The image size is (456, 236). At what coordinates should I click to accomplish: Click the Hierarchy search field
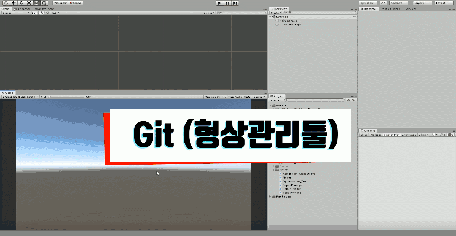click(319, 13)
